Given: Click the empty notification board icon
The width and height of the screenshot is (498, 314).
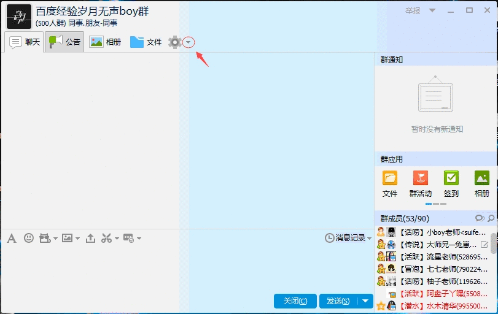Looking at the screenshot, I should tap(435, 94).
